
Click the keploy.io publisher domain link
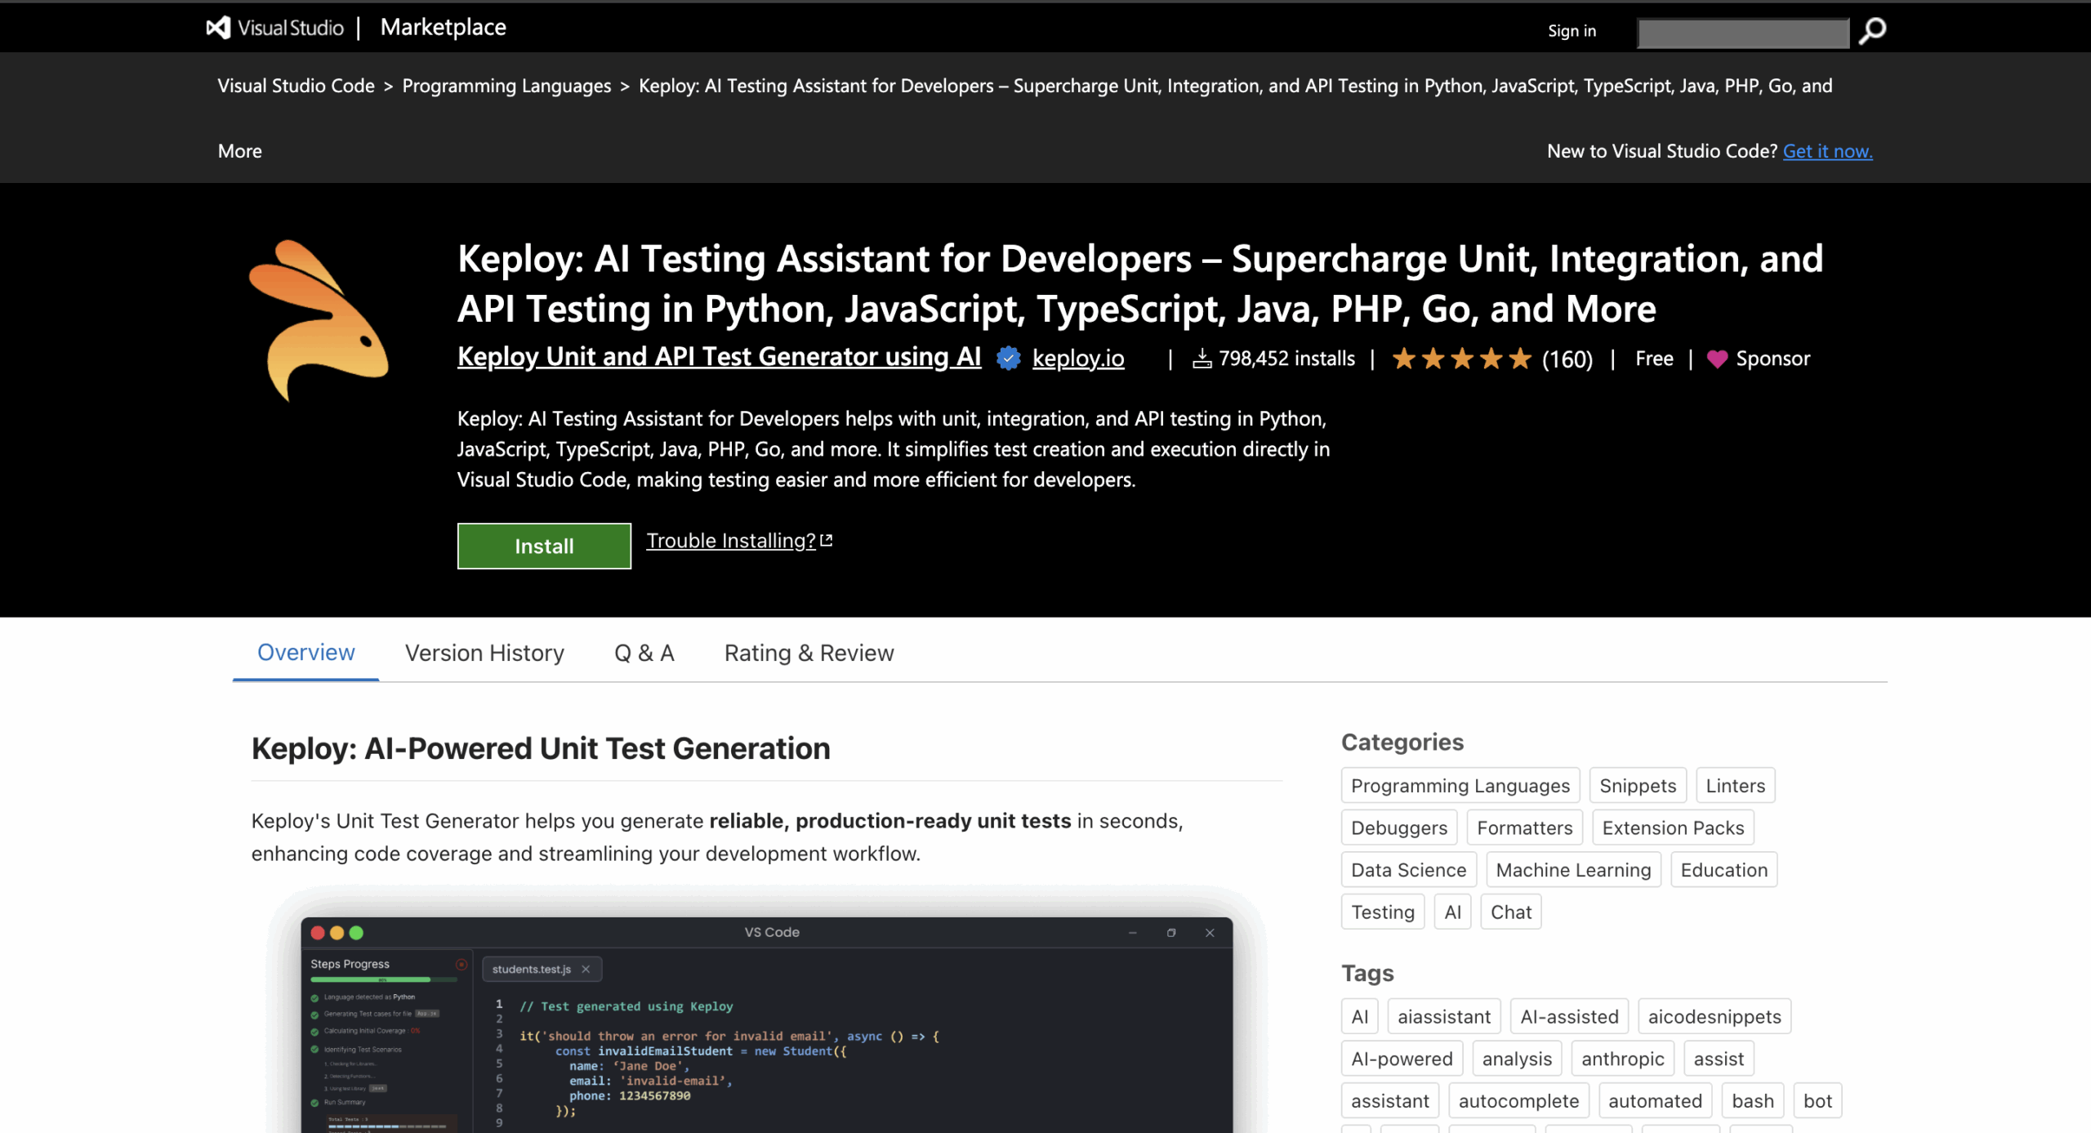[1077, 358]
